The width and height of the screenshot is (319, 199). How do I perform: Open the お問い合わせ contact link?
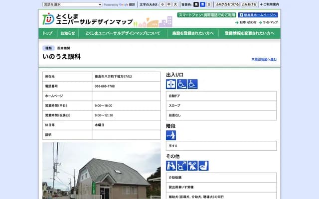[246, 22]
